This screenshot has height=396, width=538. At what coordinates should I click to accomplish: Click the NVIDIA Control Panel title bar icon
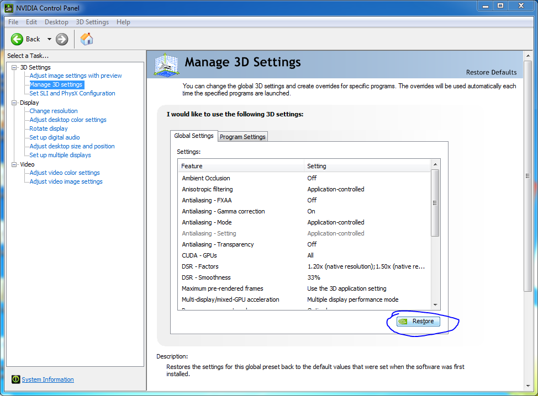(x=9, y=8)
